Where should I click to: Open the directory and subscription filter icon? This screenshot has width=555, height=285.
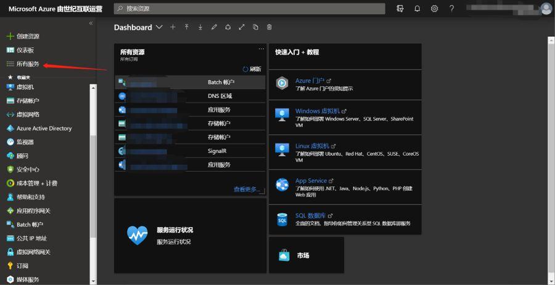[x=400, y=9]
